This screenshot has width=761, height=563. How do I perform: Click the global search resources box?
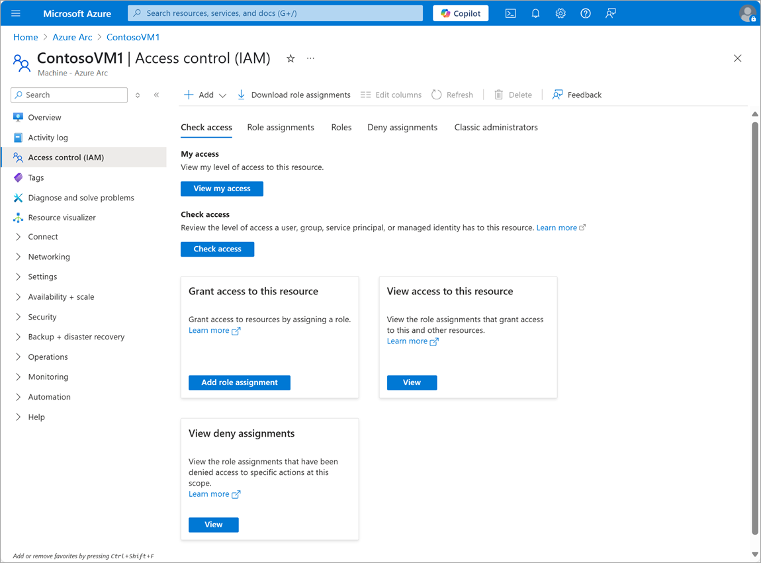[x=275, y=13]
